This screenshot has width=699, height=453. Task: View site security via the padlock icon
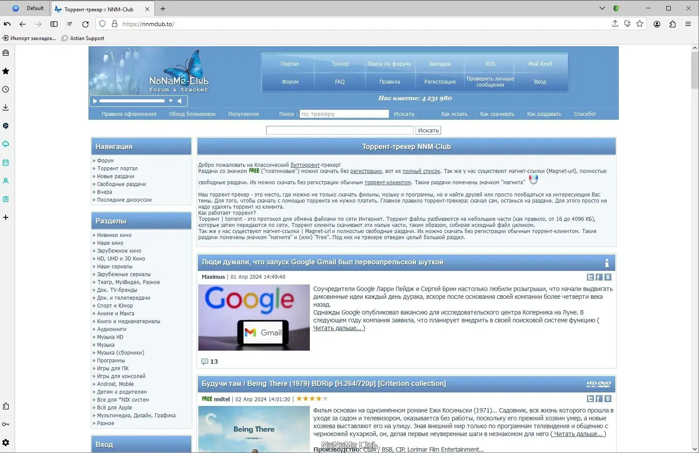point(115,24)
